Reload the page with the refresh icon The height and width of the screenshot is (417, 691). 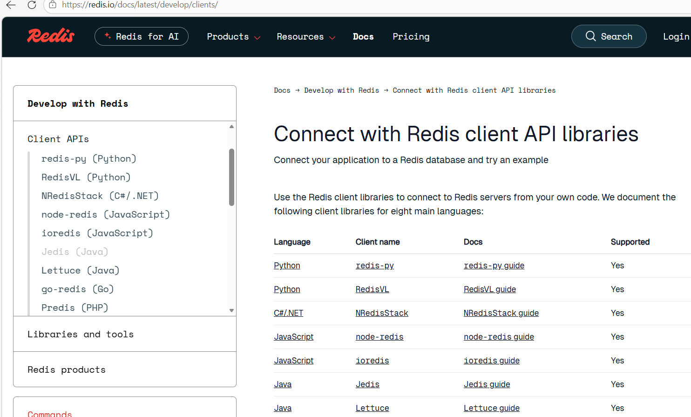coord(32,5)
